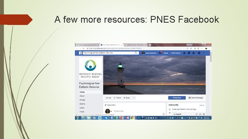Click the Windows Start button
248x139 pixels.
coord(78,118)
